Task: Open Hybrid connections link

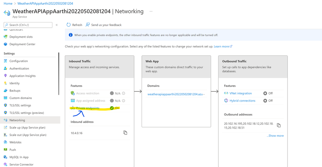Action: point(242,101)
